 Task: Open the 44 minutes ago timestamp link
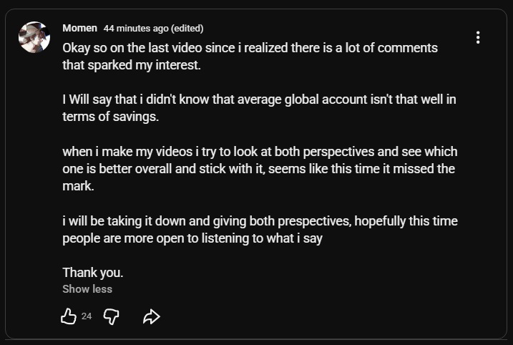[x=136, y=29]
